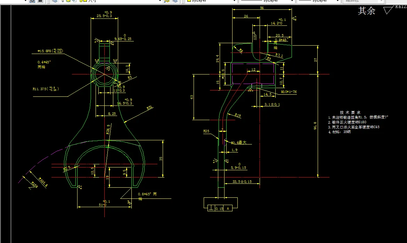
Task: Click the My Workspace monitor icon
Action: 41,1
